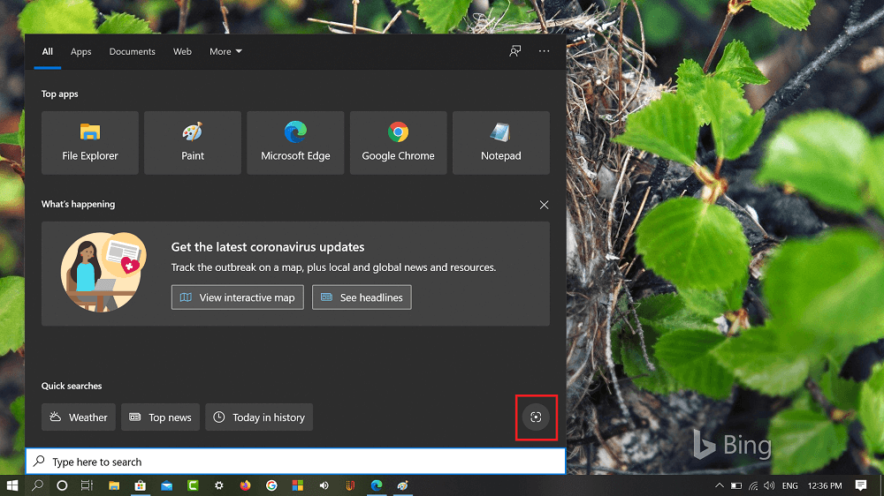Click the speaker app icon in taskbar center
884x496 pixels.
tap(324, 485)
